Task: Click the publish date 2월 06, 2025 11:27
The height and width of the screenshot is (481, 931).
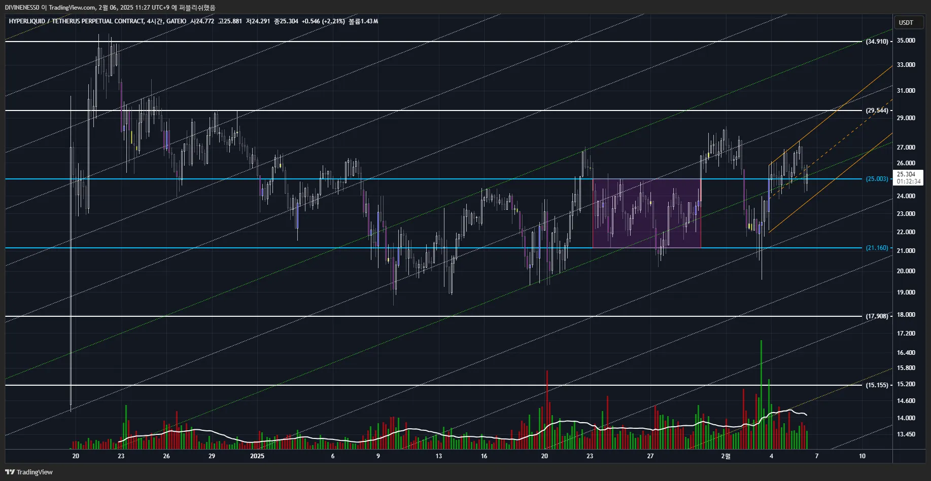Action: click(x=126, y=8)
